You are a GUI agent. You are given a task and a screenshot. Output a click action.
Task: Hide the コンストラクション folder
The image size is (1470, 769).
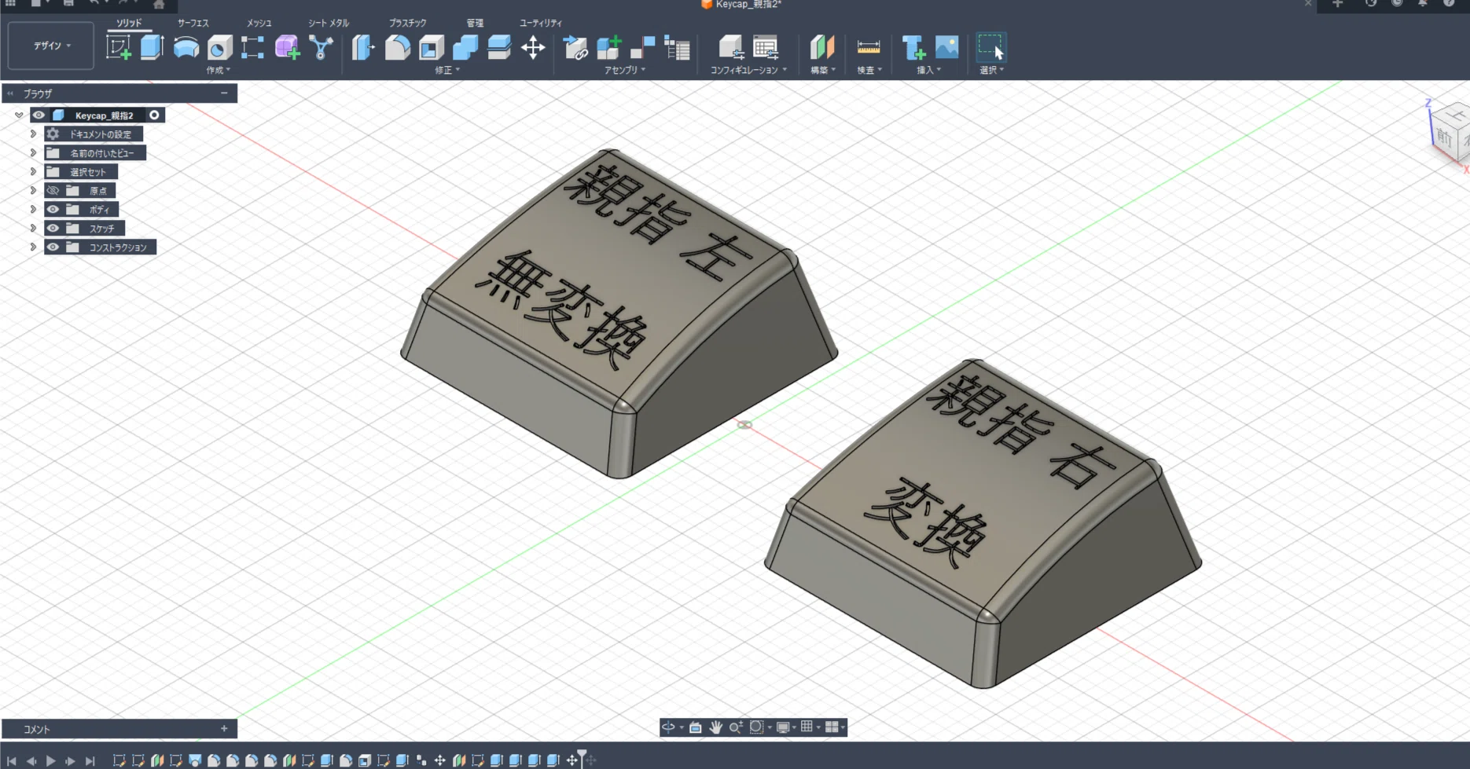tap(53, 247)
